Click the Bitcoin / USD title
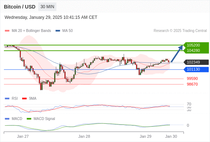Screen dimensions: 210x142 tap(20, 7)
